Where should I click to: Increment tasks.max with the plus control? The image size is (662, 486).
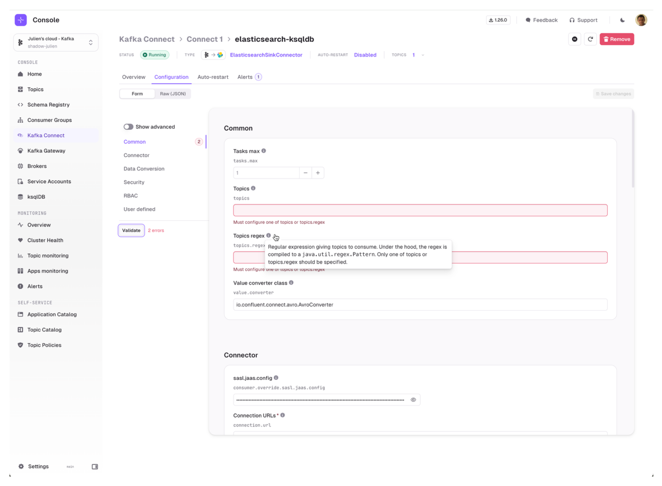[318, 172]
